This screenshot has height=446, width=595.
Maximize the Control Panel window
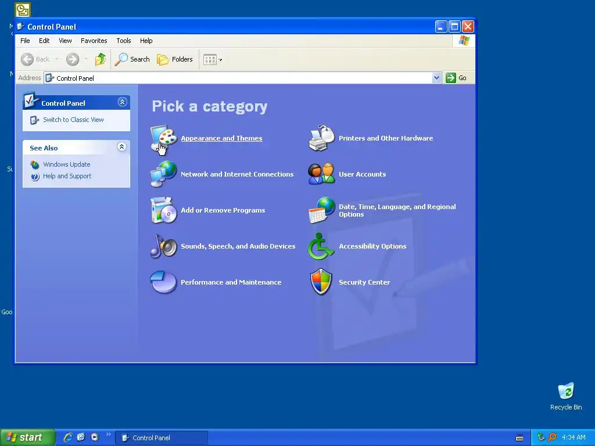coord(454,26)
